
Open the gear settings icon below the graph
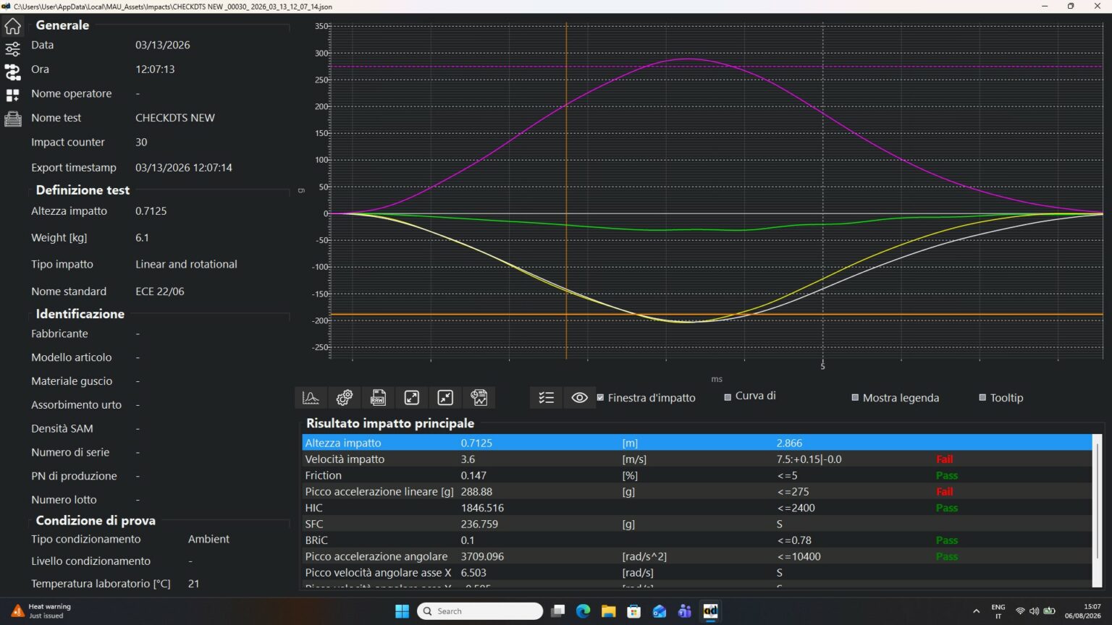(x=345, y=397)
